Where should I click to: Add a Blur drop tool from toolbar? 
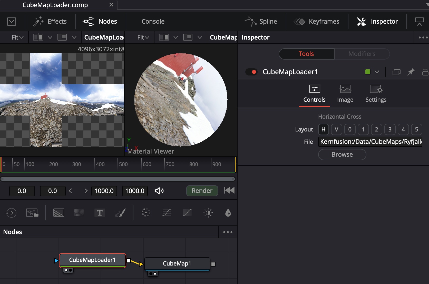coord(228,213)
